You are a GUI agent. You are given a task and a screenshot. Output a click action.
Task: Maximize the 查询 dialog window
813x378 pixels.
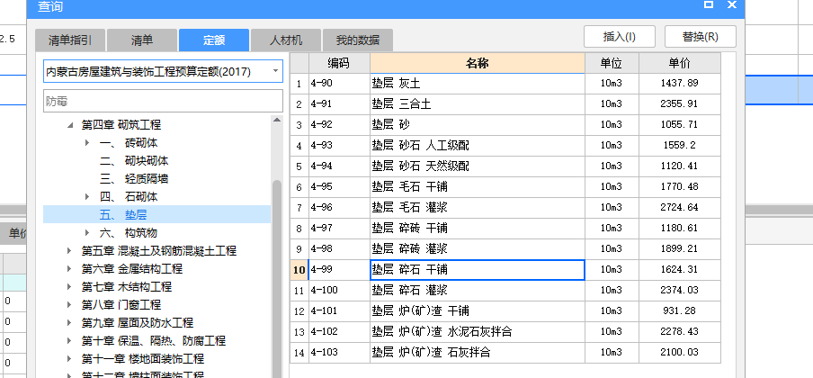(x=709, y=5)
